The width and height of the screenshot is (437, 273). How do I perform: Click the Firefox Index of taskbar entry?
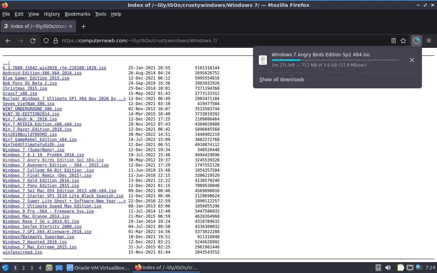(166, 268)
